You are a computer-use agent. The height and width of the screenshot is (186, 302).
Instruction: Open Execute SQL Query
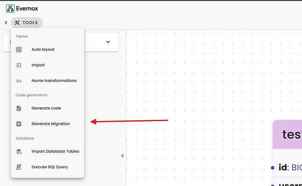47,167
